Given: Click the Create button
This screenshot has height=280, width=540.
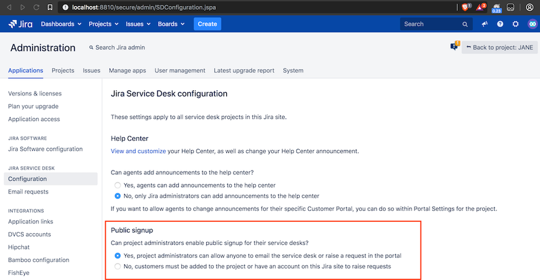Looking at the screenshot, I should [207, 24].
